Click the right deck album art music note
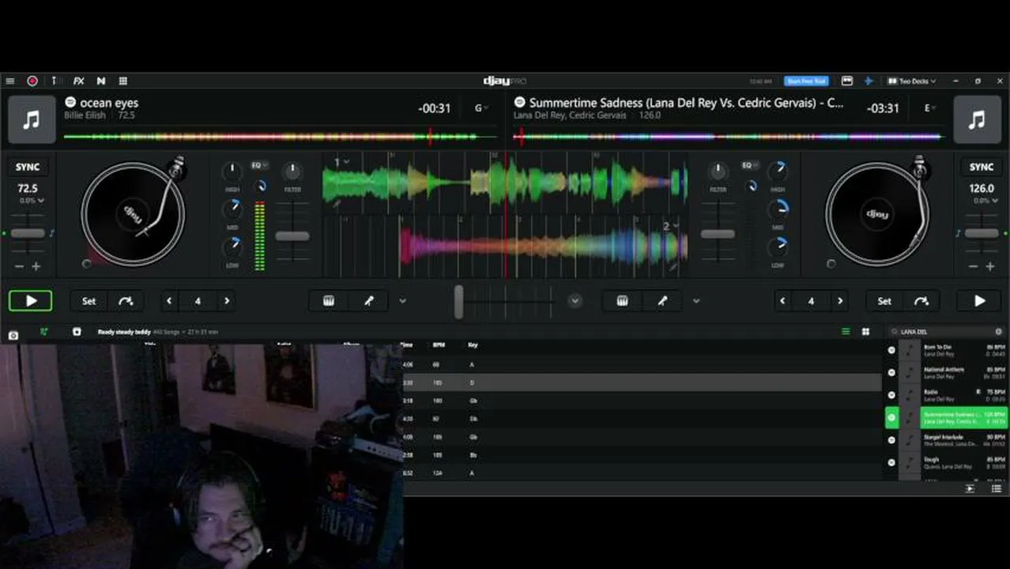This screenshot has height=569, width=1010. (978, 119)
